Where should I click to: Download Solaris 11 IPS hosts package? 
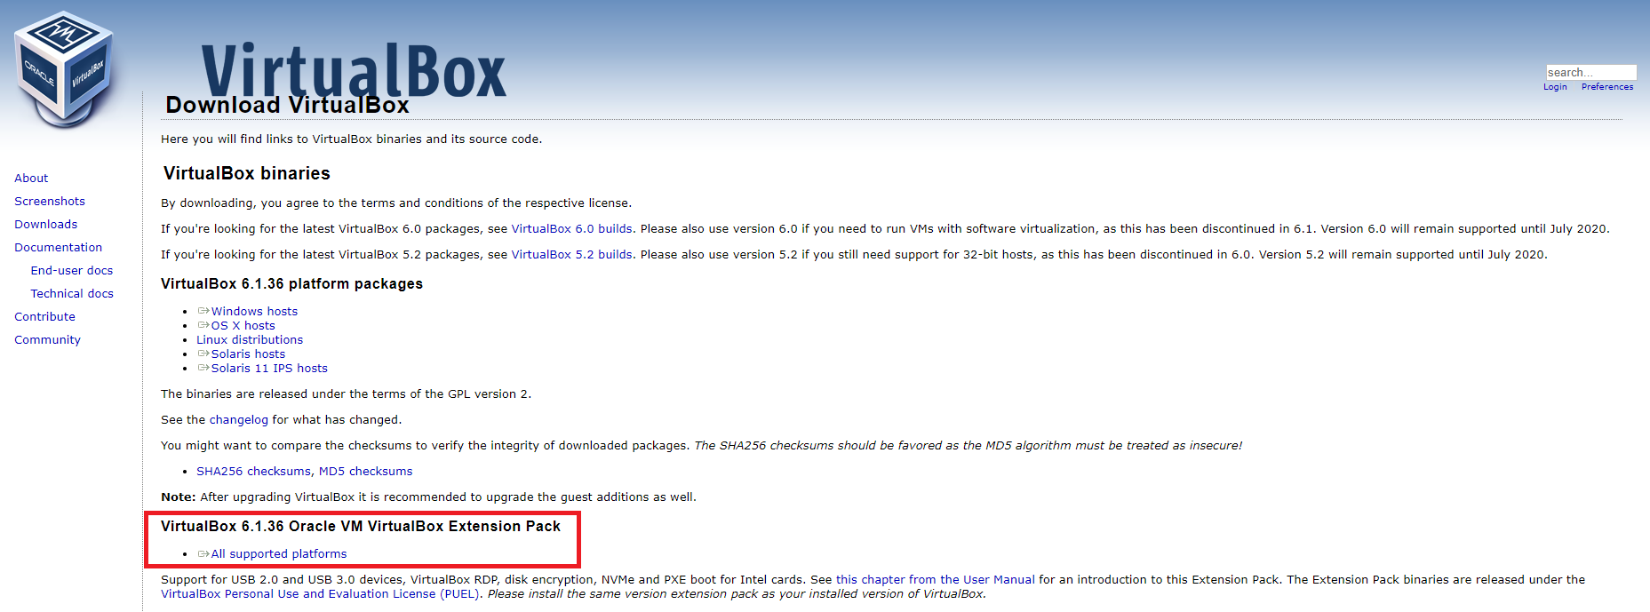click(x=269, y=369)
